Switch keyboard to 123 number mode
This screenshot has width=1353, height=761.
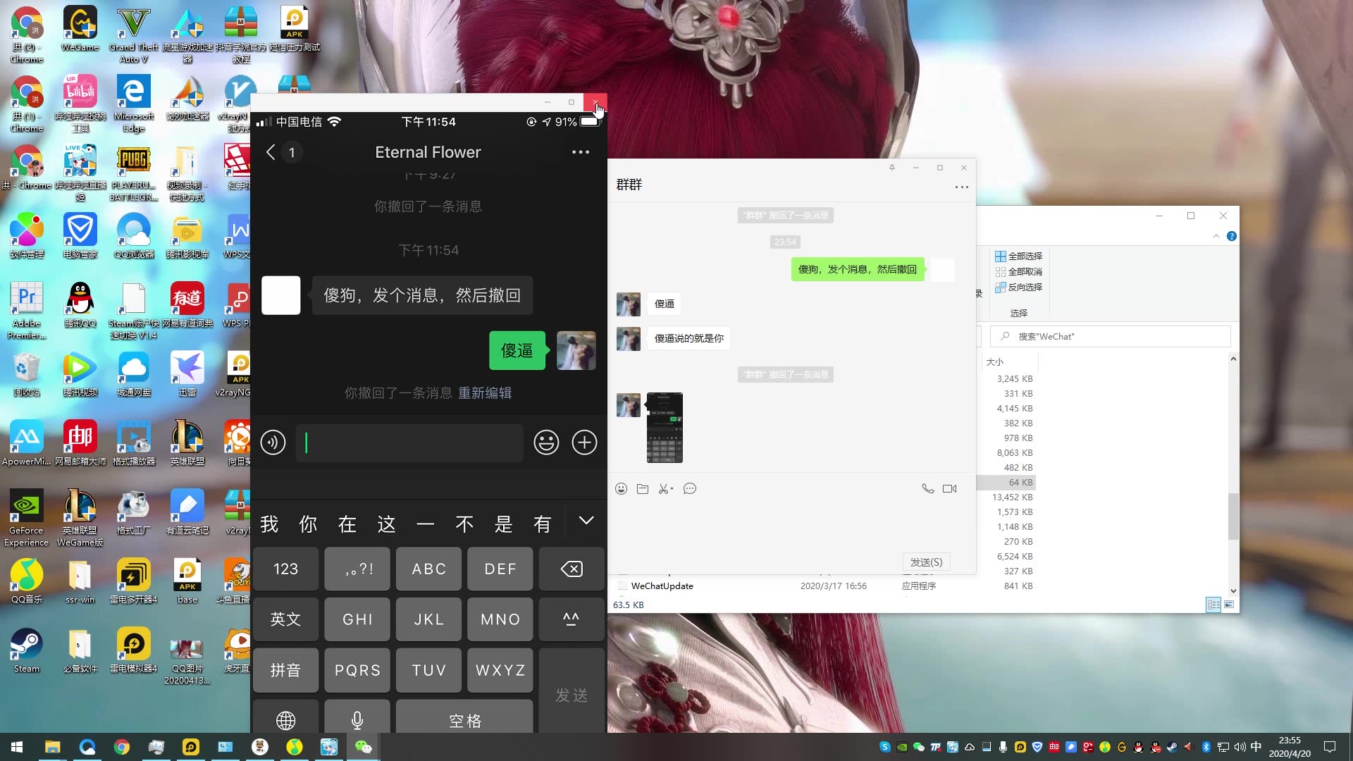[x=285, y=569]
